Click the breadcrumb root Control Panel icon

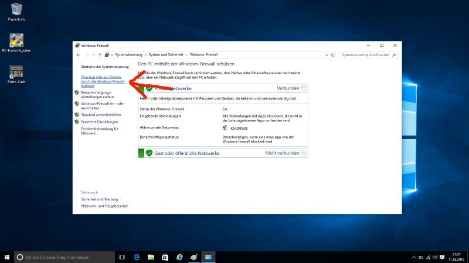pyautogui.click(x=107, y=55)
